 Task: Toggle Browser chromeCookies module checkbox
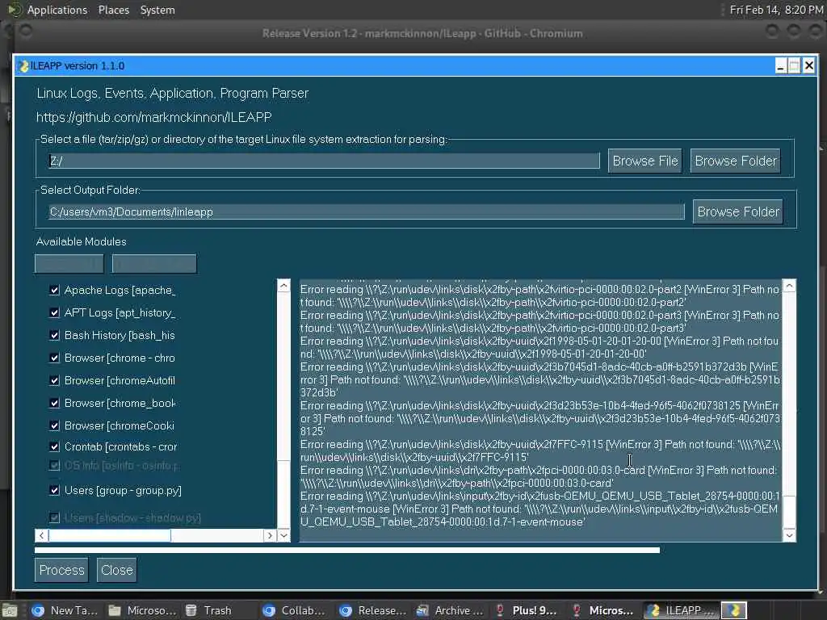[54, 425]
